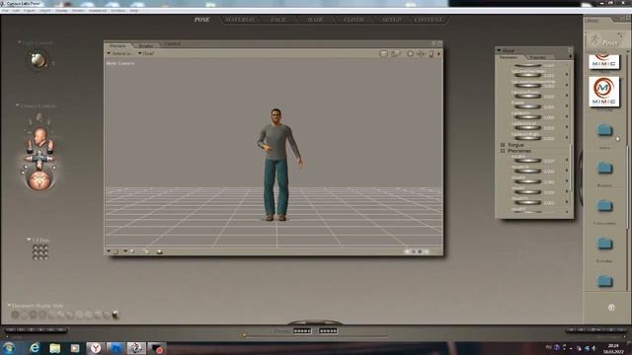632x355 pixels.
Task: Click the rightmost arrow in document window toolbar
Action: tap(438, 53)
